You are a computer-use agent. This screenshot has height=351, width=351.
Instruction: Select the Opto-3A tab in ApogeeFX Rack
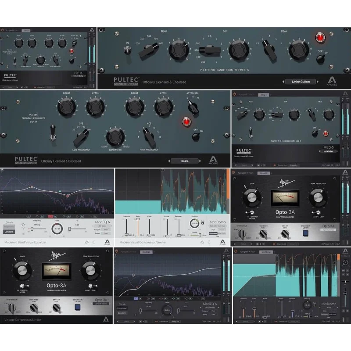click(264, 173)
